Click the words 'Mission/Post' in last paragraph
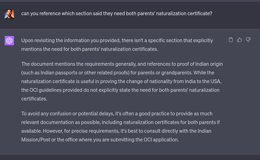 36,140
